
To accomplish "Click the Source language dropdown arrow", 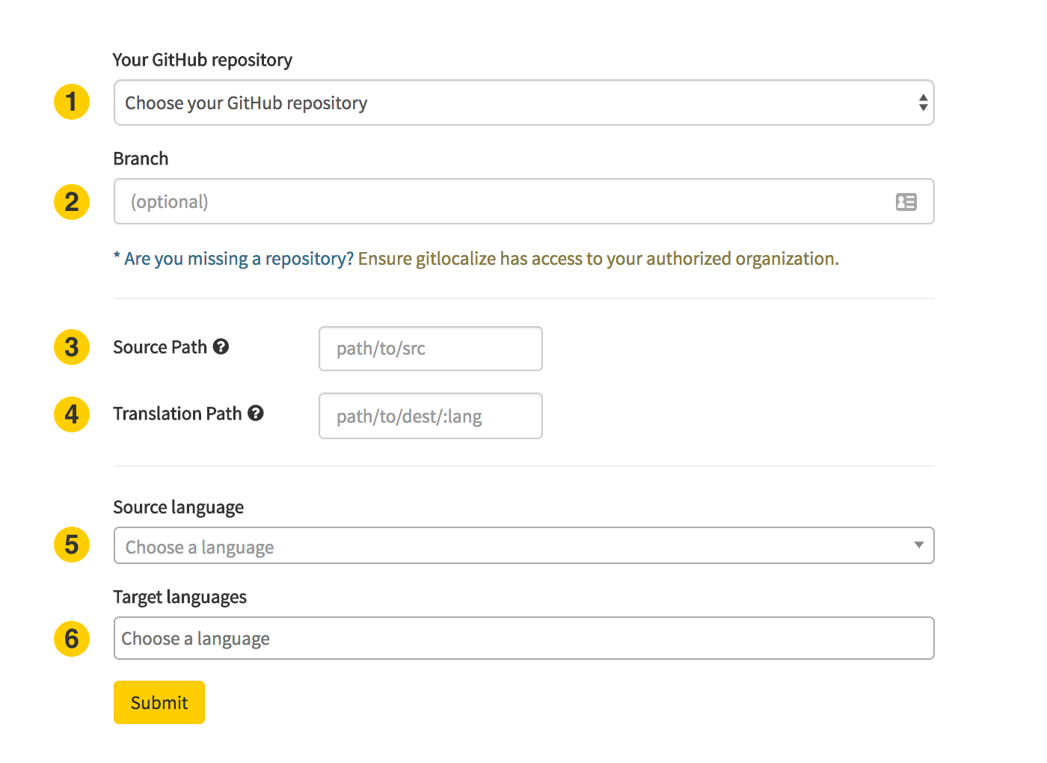I will (x=919, y=545).
